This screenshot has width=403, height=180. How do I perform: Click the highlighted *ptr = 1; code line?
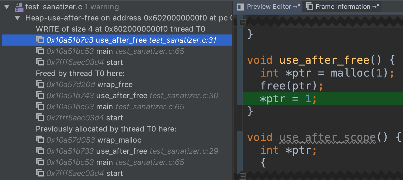pyautogui.click(x=288, y=99)
